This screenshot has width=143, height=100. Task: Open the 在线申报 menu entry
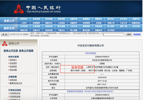pyautogui.click(x=49, y=30)
